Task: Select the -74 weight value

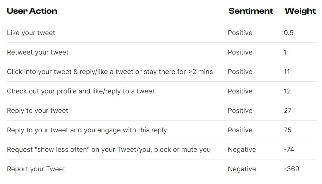Action: click(289, 150)
